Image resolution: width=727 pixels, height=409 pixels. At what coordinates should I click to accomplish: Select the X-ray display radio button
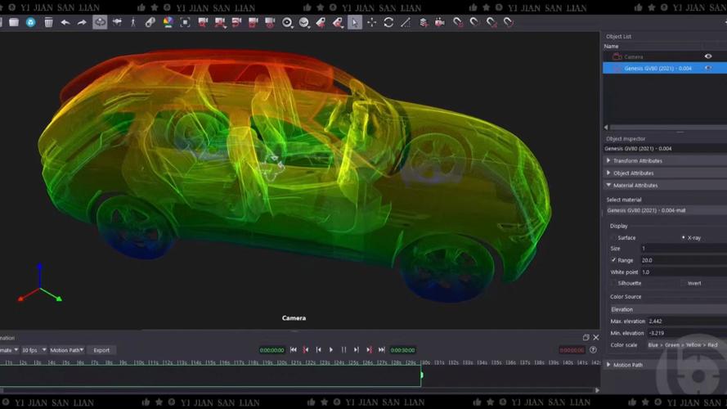pyautogui.click(x=683, y=237)
